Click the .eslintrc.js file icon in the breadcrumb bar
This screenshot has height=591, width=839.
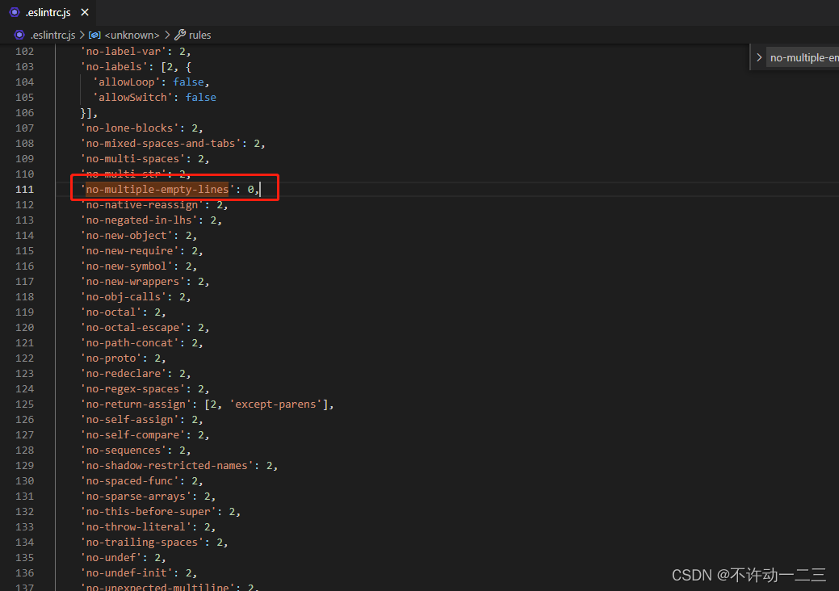pyautogui.click(x=19, y=35)
